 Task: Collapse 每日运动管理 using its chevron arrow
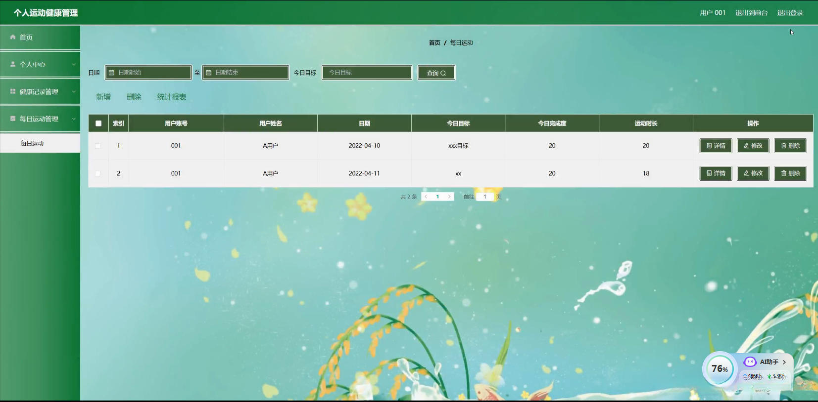(x=74, y=119)
